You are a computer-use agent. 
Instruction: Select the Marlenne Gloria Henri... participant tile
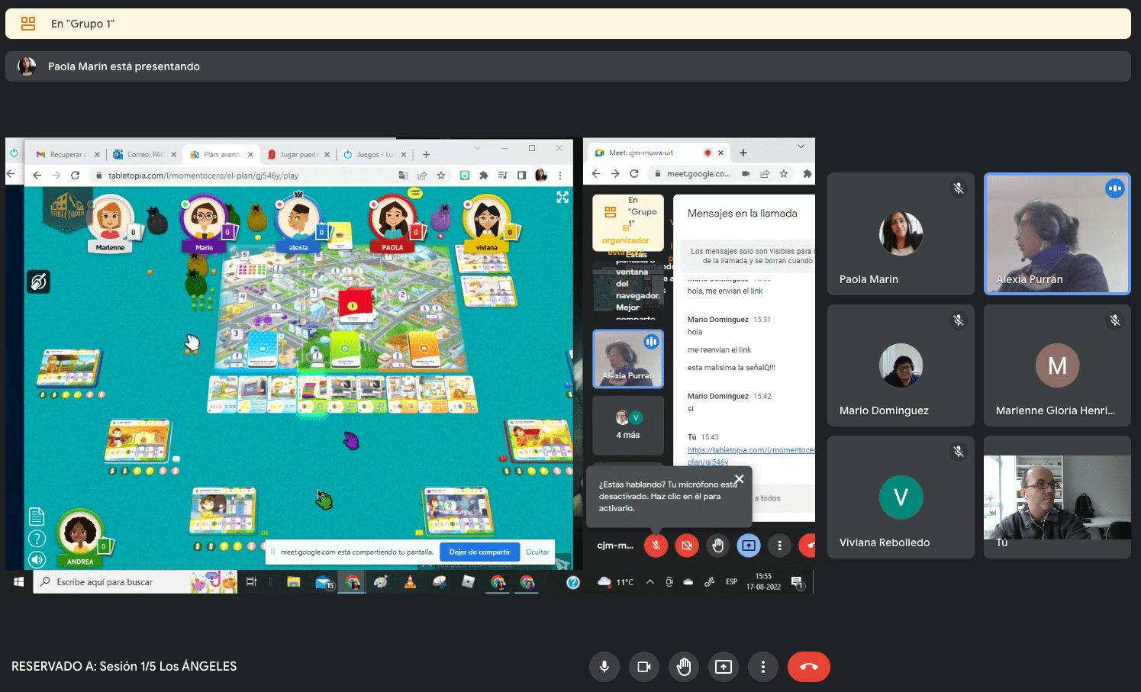1057,365
